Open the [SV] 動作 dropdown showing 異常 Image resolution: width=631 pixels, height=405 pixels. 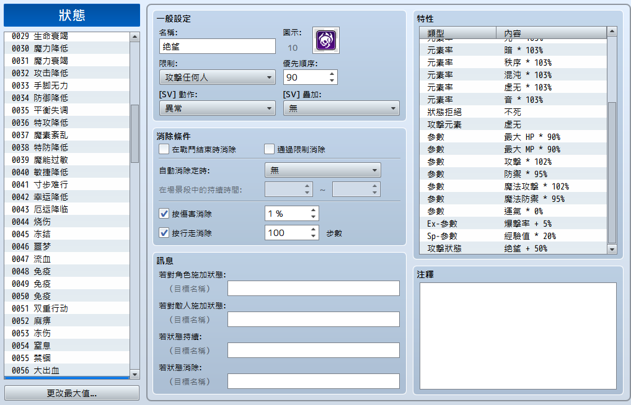point(218,108)
